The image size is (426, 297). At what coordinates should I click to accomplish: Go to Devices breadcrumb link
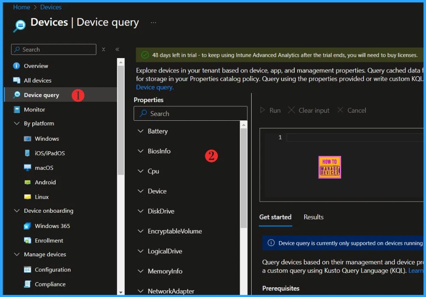click(51, 7)
